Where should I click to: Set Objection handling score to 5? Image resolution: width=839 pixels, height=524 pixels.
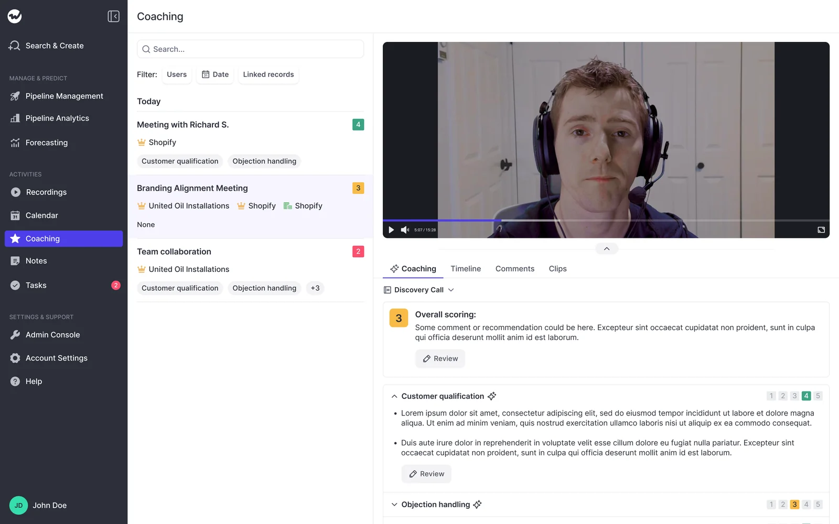pos(818,505)
